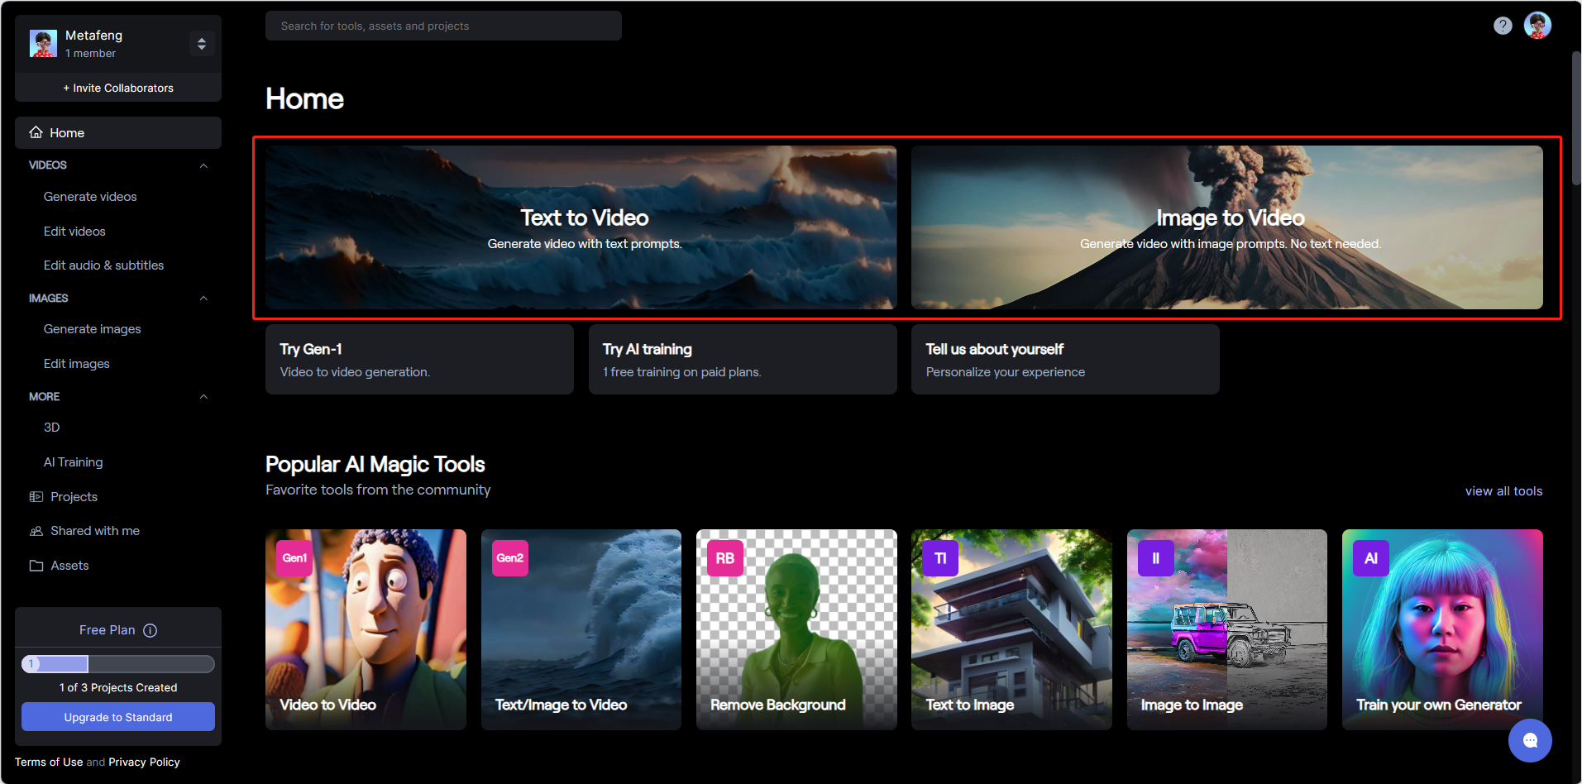The height and width of the screenshot is (784, 1582).
Task: Collapse the MORE section chevron
Action: coord(203,397)
